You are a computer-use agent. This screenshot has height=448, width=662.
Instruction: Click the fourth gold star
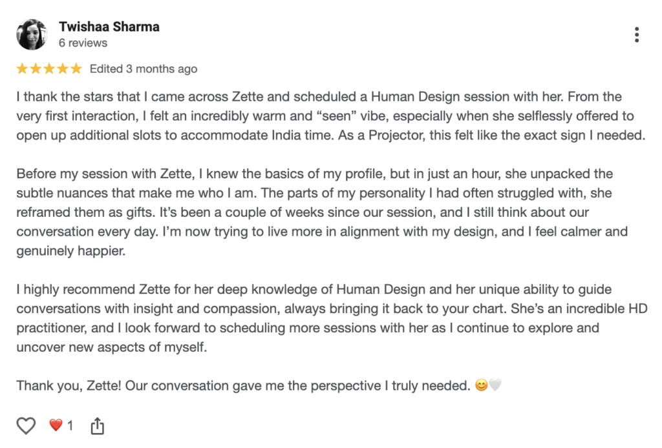63,68
